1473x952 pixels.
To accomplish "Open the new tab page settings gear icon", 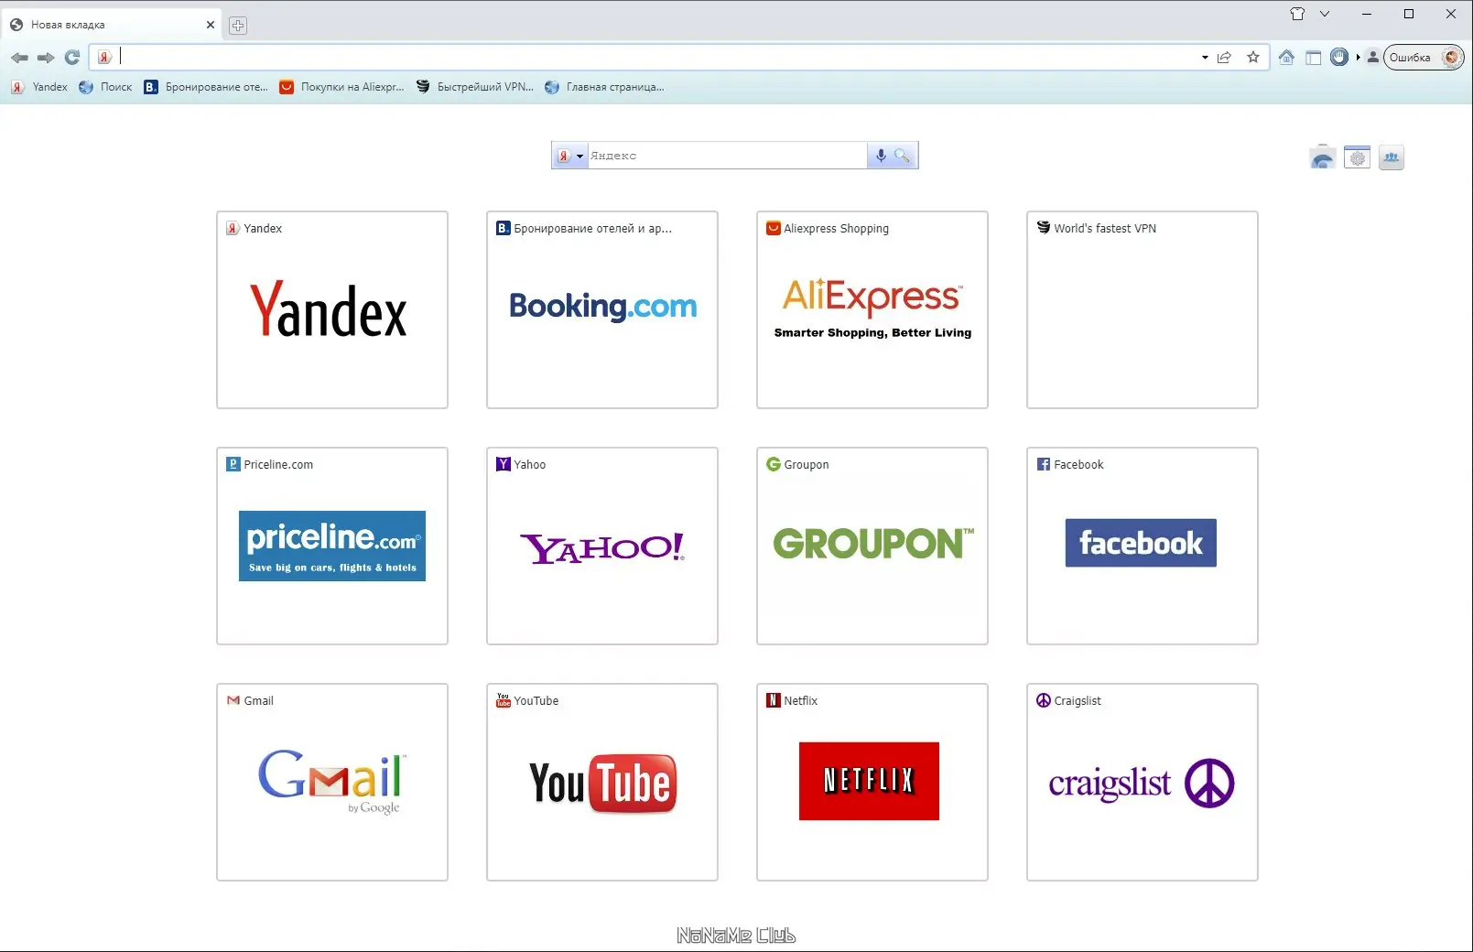I will tap(1358, 157).
